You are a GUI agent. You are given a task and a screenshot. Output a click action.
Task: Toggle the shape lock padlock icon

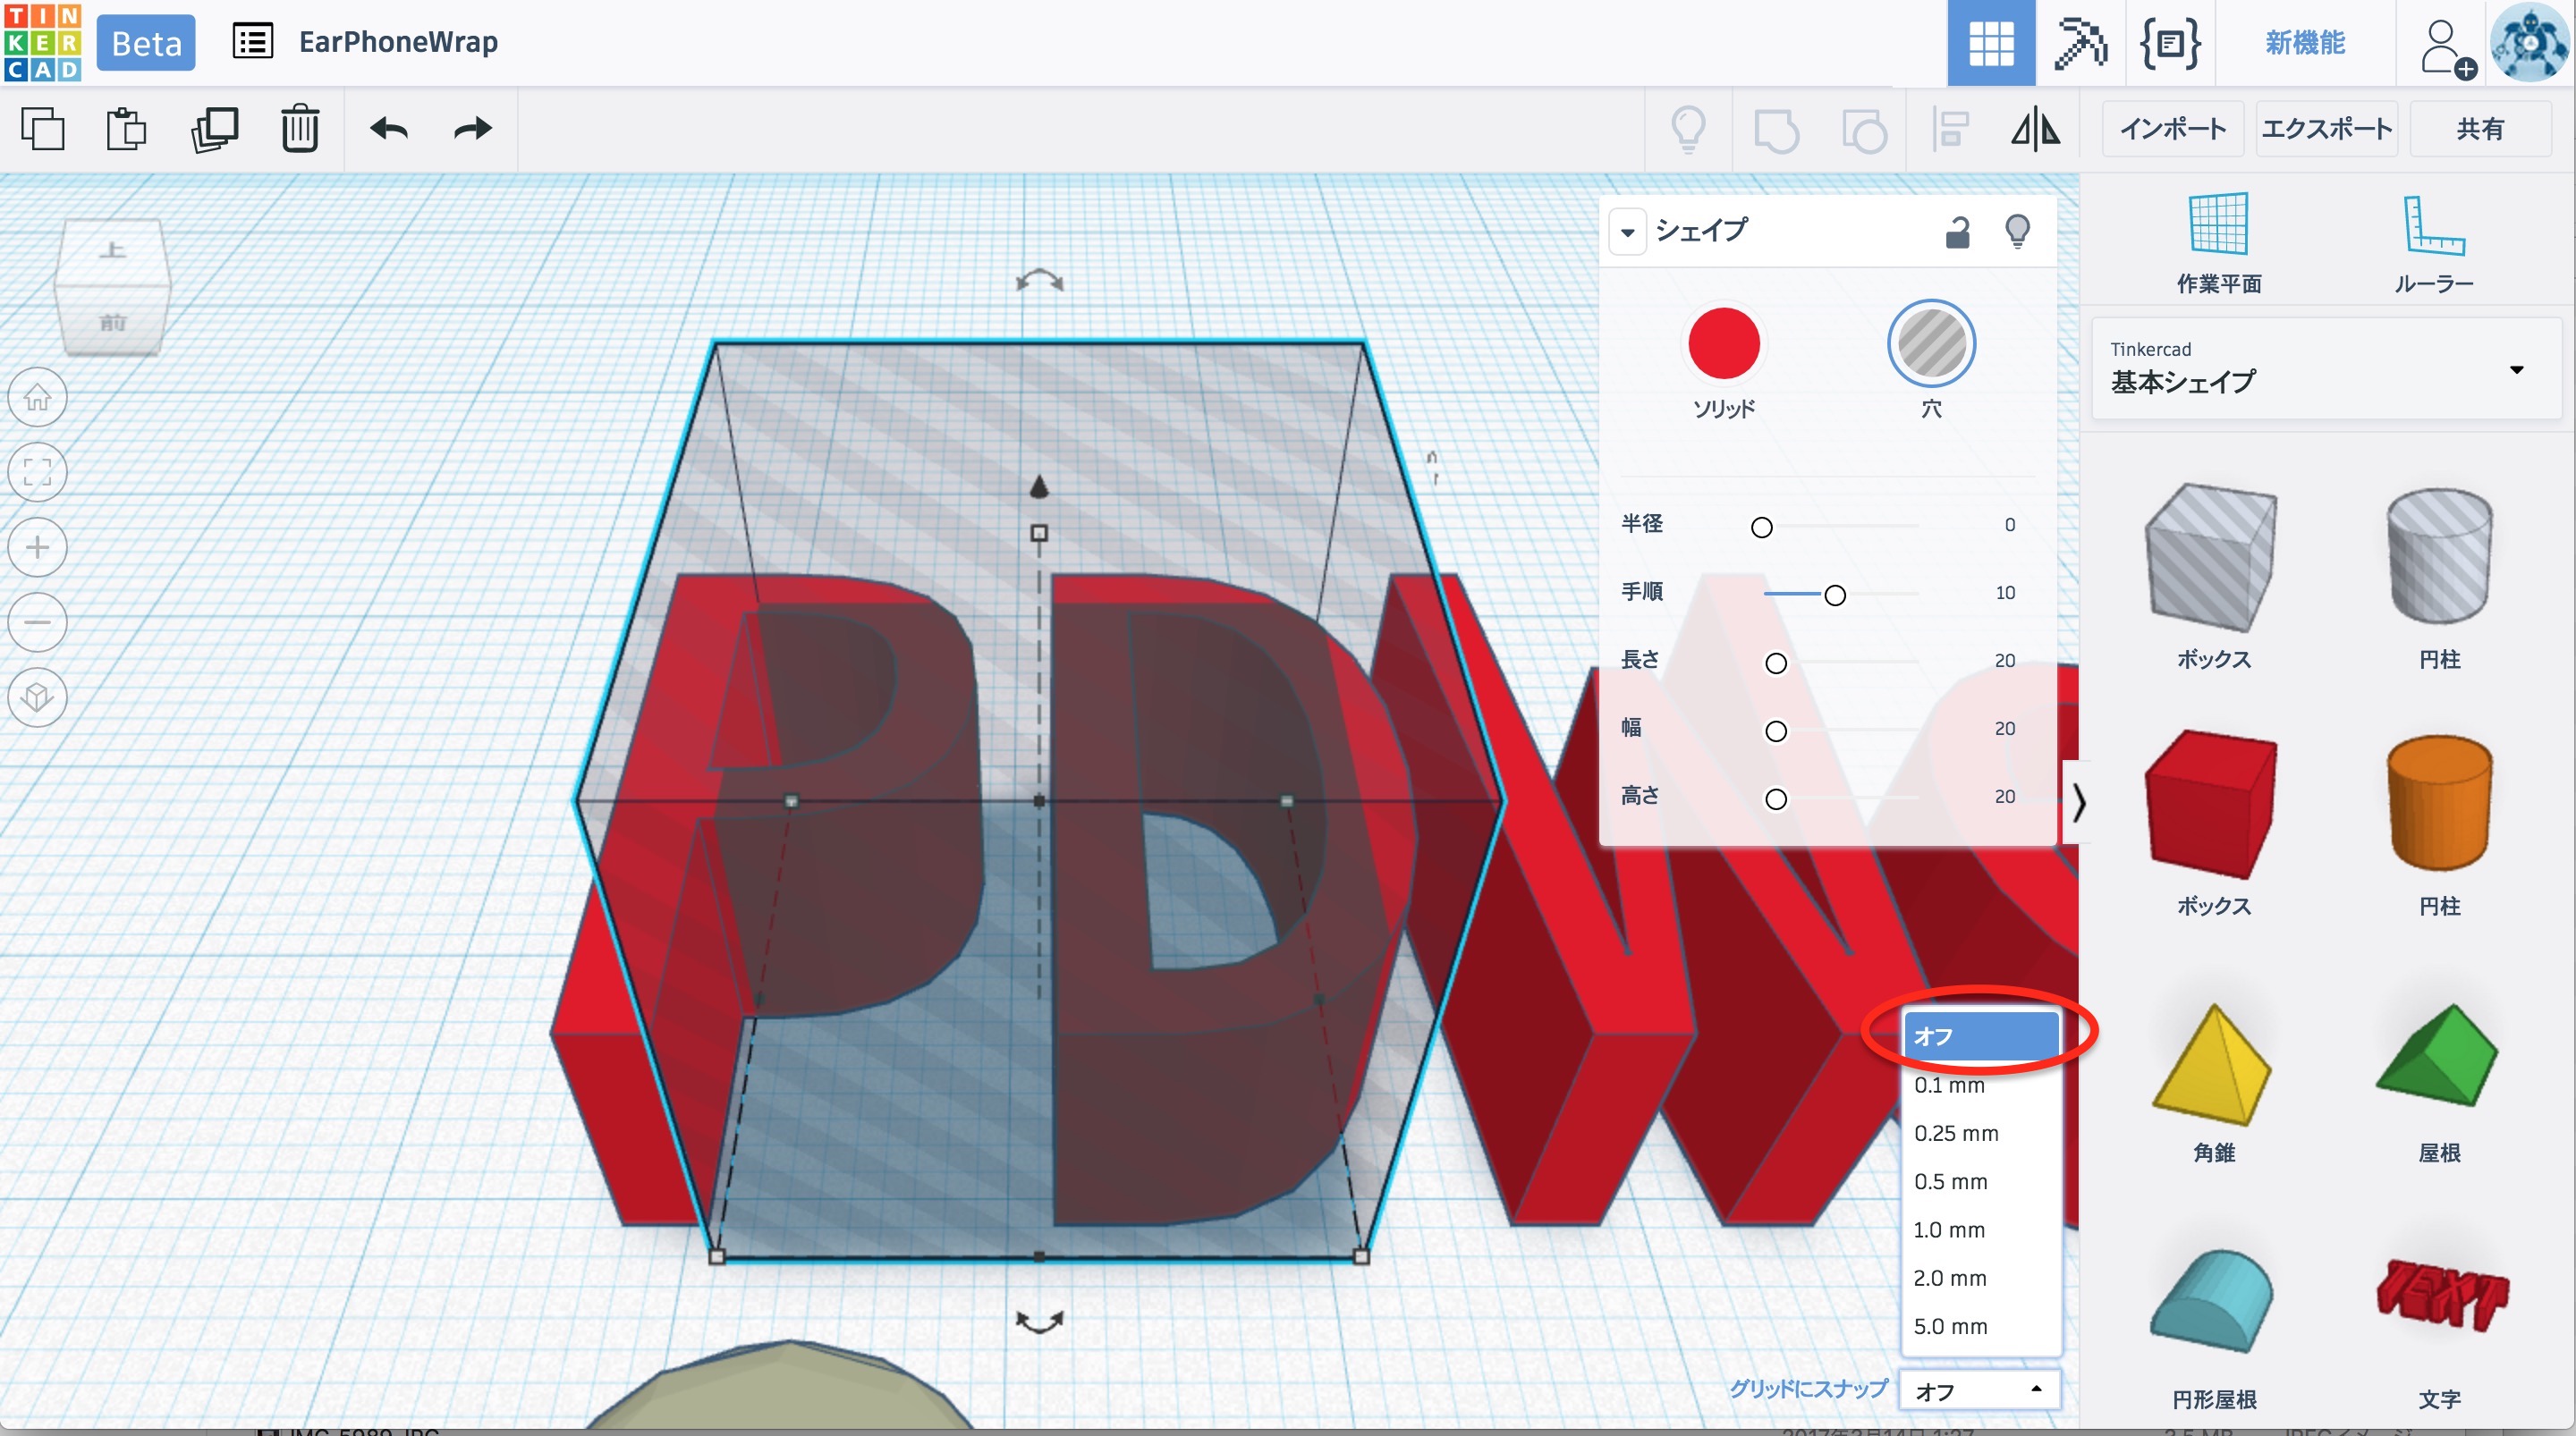1957,232
